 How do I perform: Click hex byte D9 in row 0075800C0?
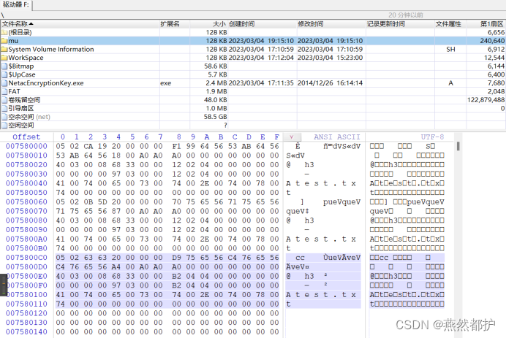176,258
